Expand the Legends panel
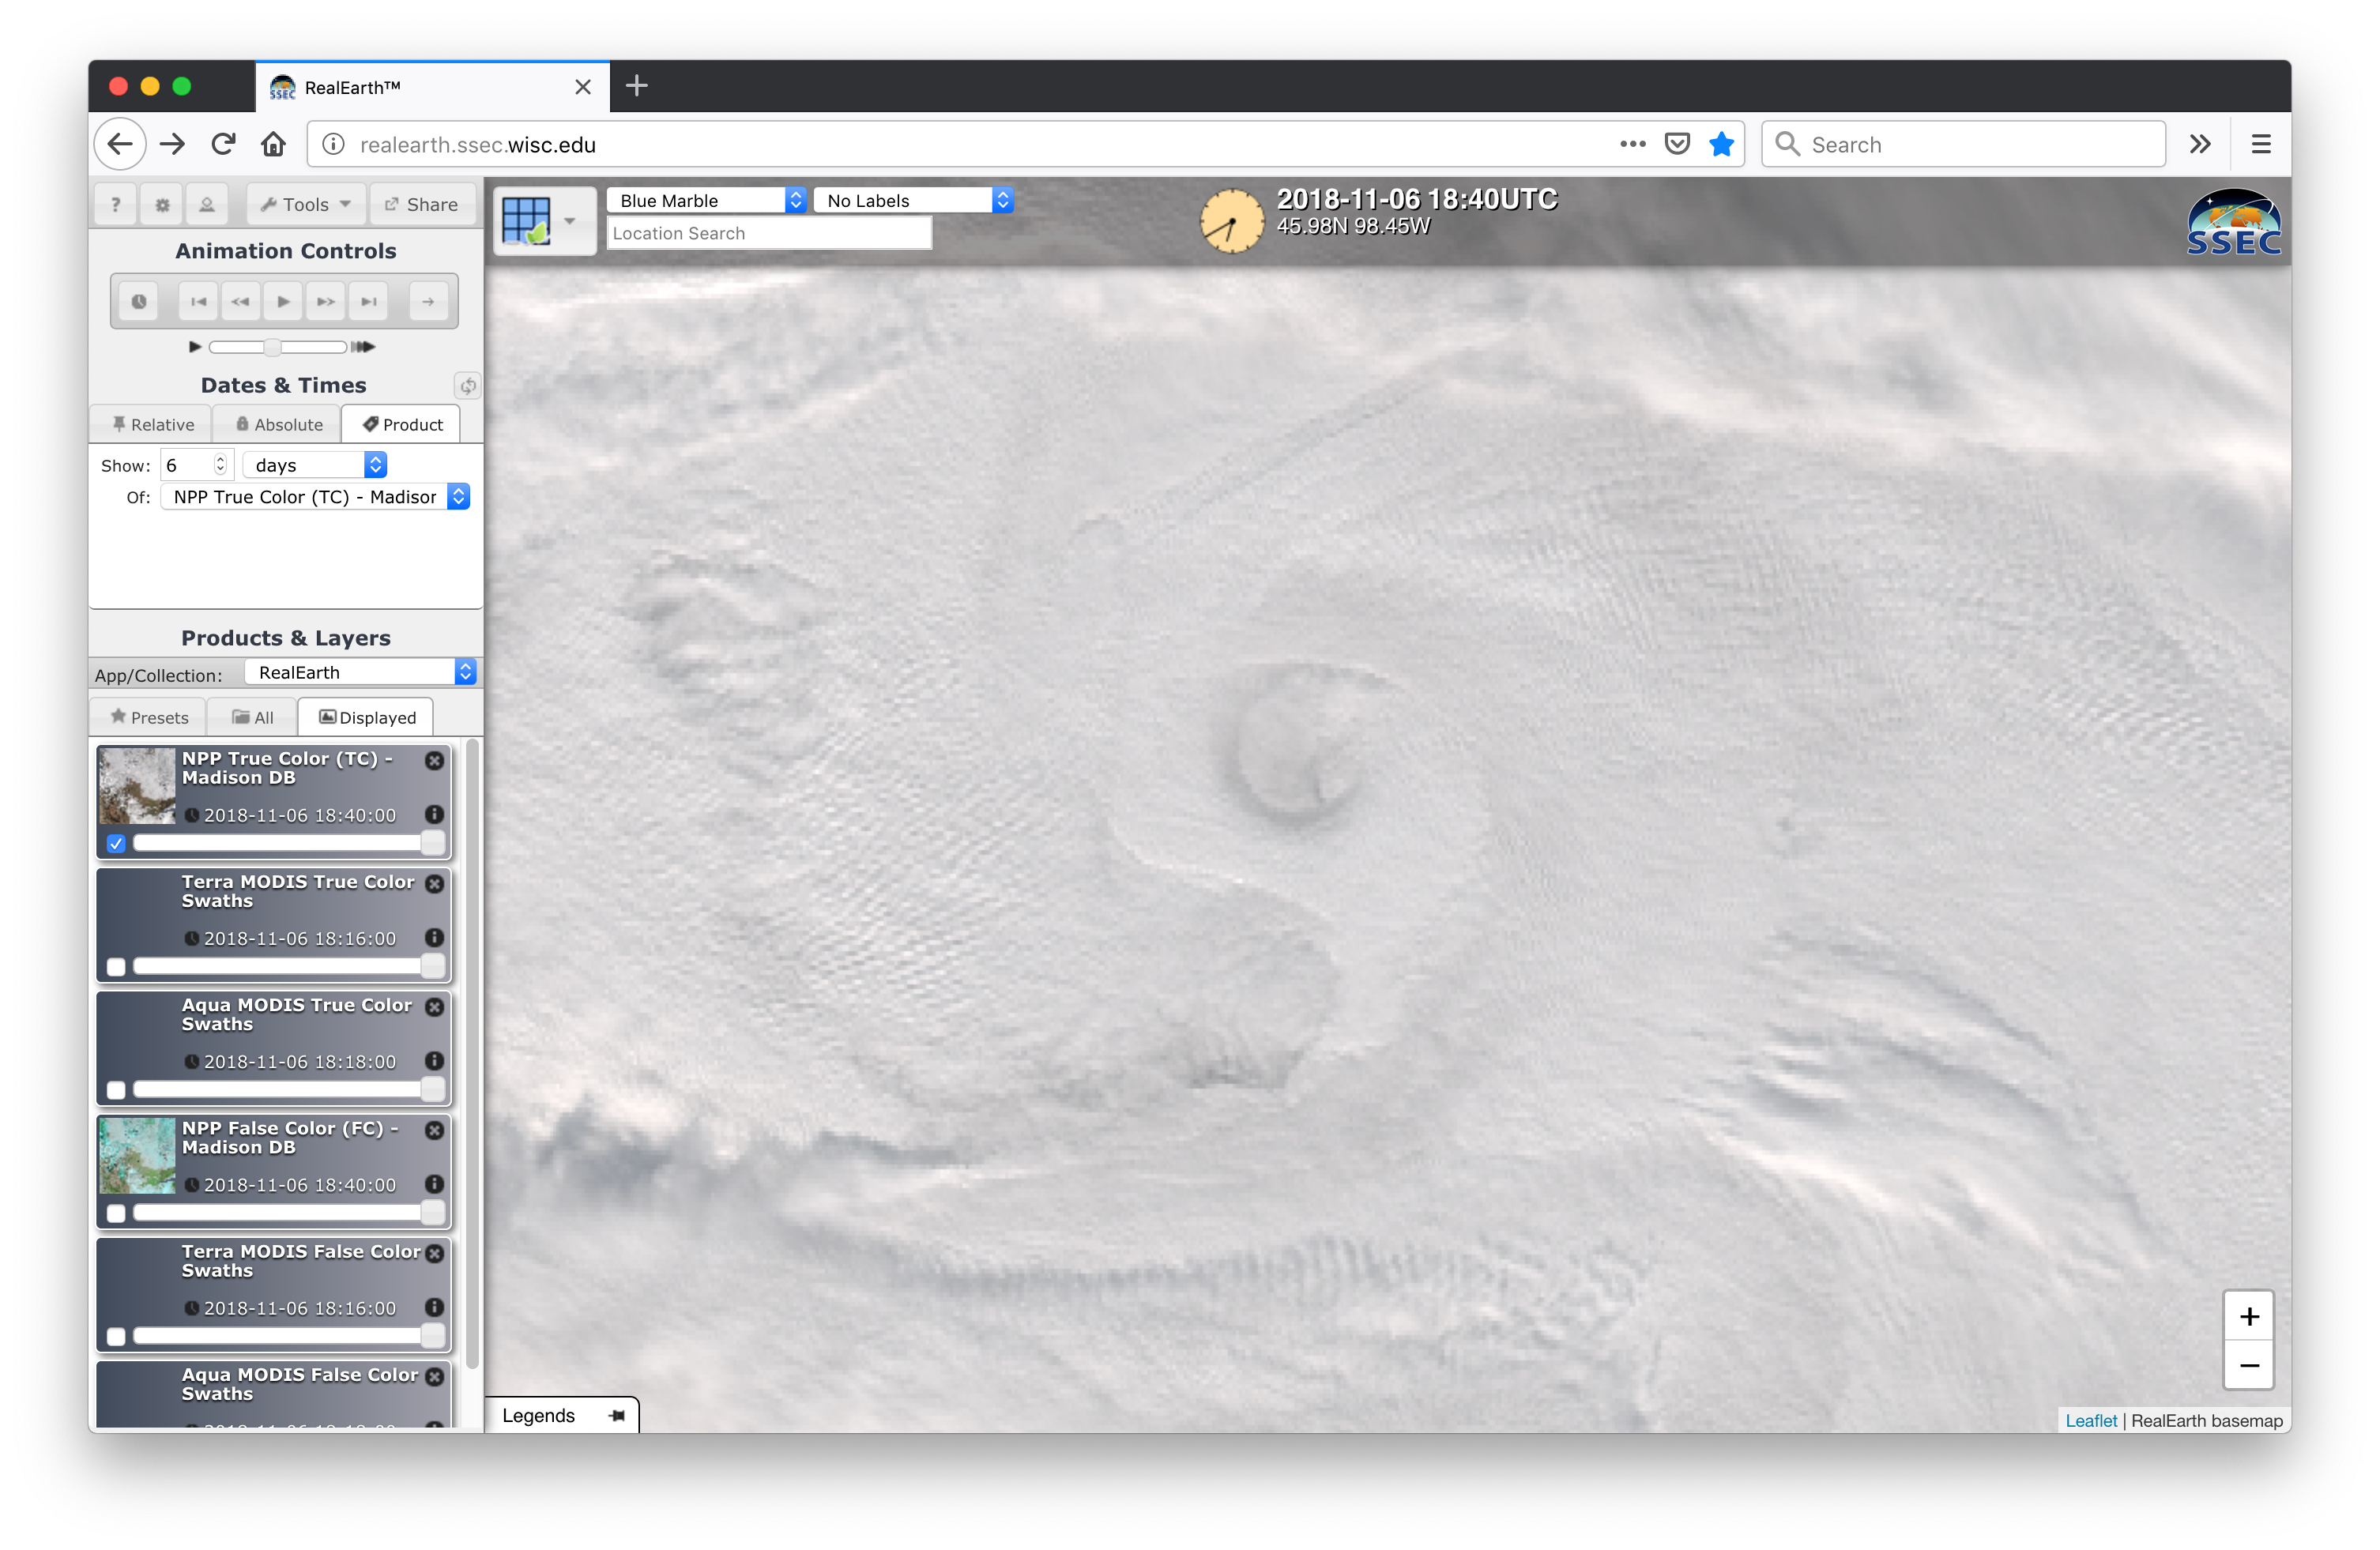Viewport: 2380px width, 1550px height. [538, 1415]
